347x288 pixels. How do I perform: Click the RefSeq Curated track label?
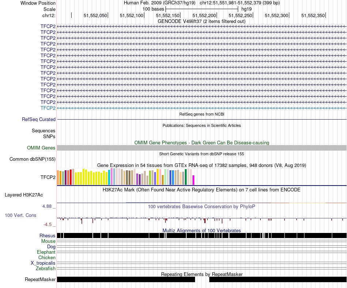tap(39, 120)
